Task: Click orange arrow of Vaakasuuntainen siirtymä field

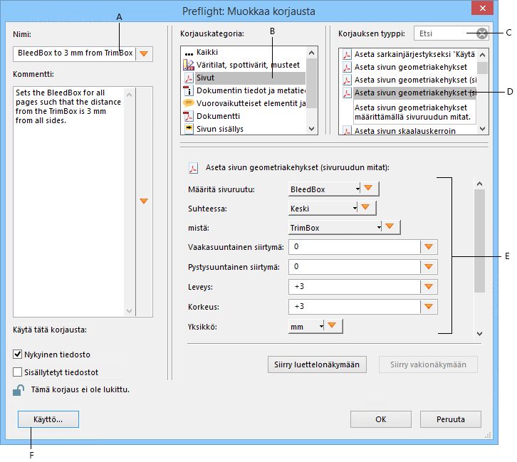Action: tap(429, 247)
